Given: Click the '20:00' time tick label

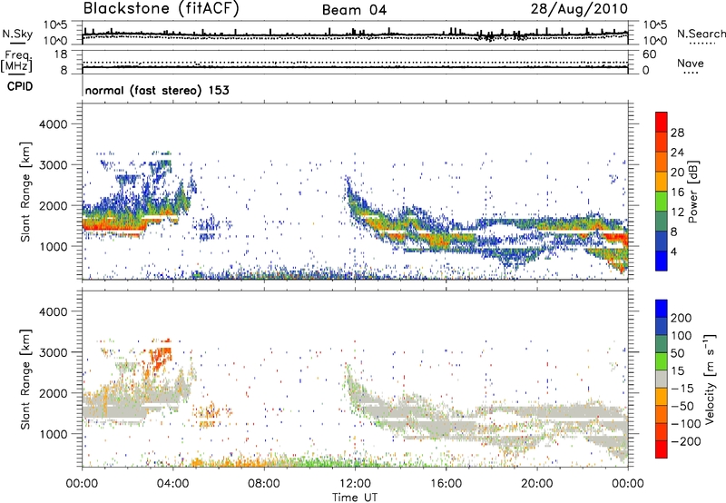Looking at the screenshot, I should point(536,484).
